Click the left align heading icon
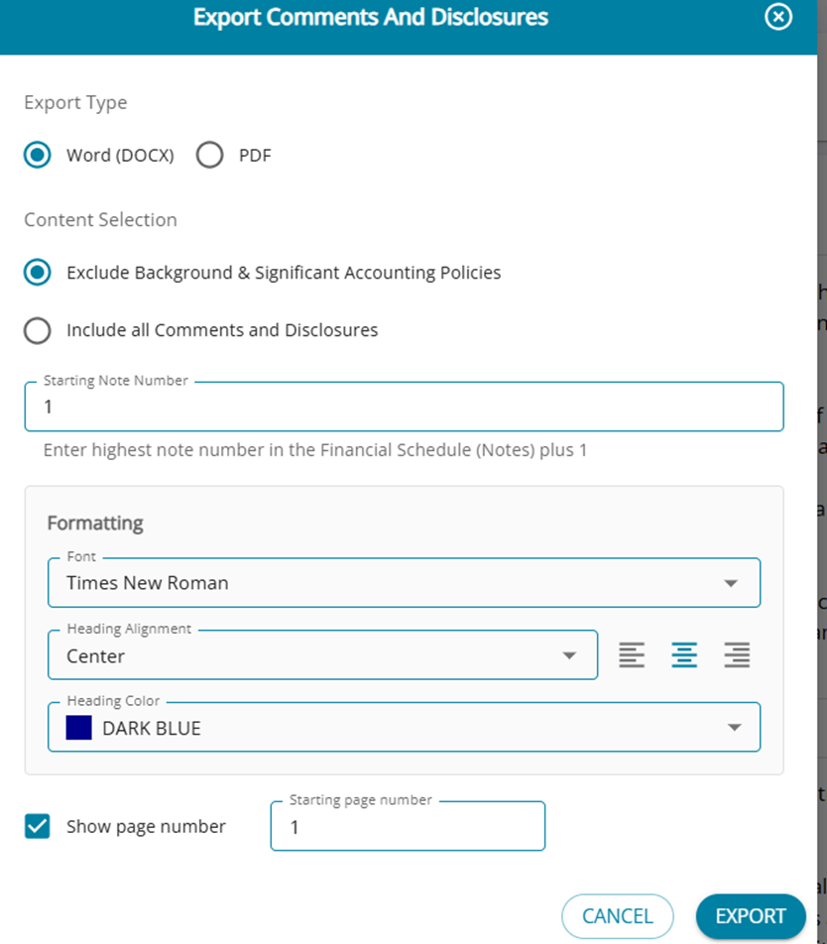 click(x=632, y=655)
